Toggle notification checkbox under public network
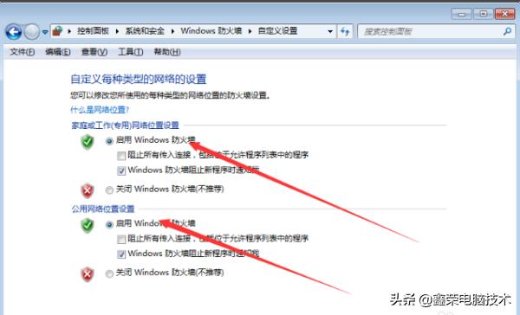Viewport: 520px width, 315px height. pyautogui.click(x=121, y=254)
